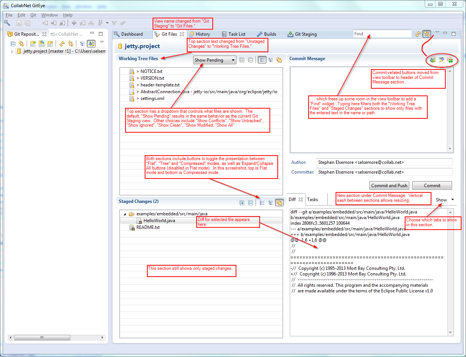Viewport: 466px width, 357px height.
Task: Expand all in the Staged Changes section
Action: (242, 203)
